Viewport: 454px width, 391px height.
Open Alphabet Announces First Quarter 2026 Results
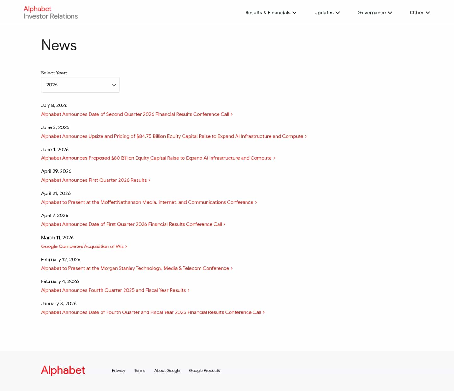tap(96, 180)
